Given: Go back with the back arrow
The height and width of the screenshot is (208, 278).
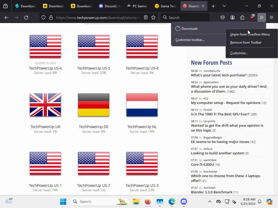Looking at the screenshot, I should point(7,18).
